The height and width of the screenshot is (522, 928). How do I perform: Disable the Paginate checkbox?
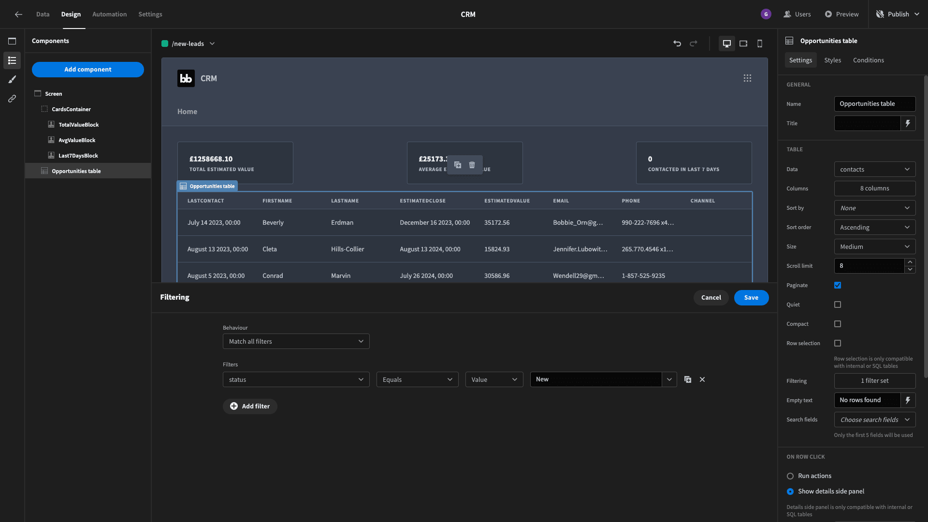click(x=838, y=285)
